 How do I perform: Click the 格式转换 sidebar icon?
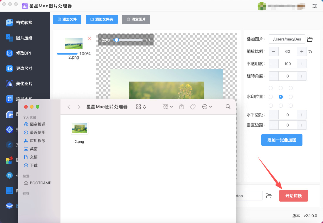[9, 22]
